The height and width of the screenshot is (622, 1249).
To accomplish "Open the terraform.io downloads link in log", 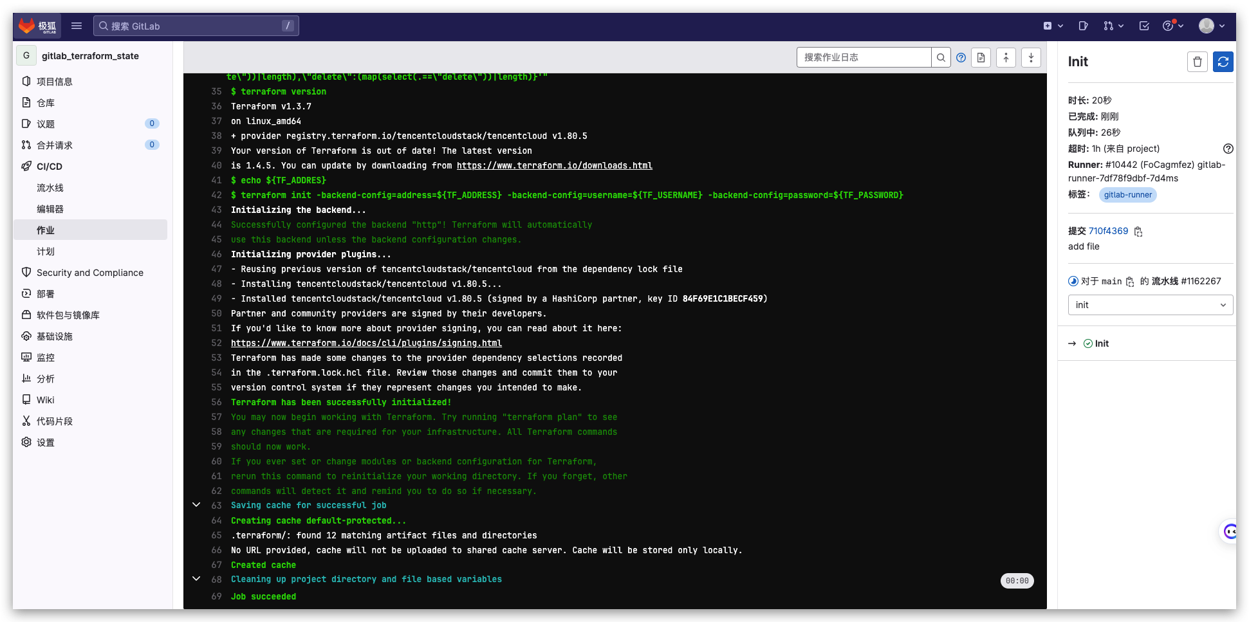I will pyautogui.click(x=554, y=166).
